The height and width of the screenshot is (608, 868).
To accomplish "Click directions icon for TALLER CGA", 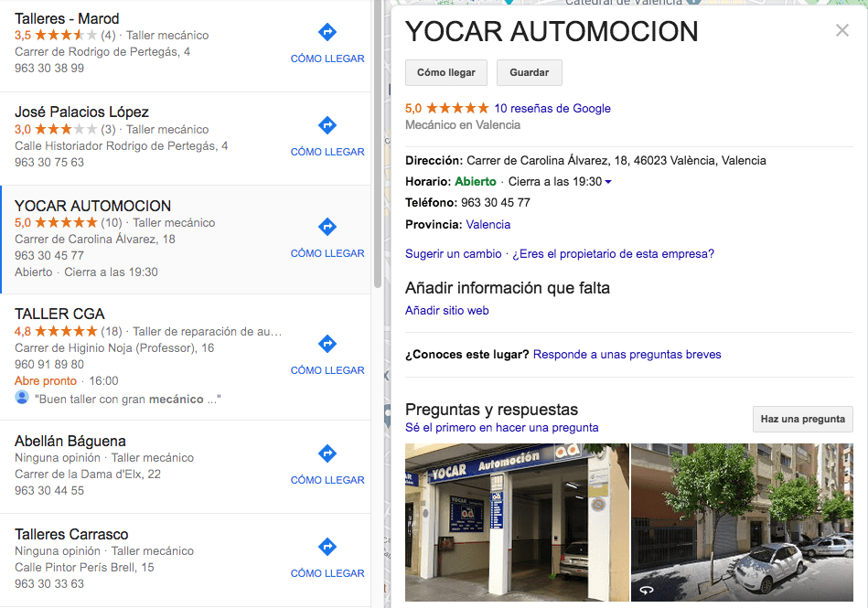I will [x=327, y=344].
